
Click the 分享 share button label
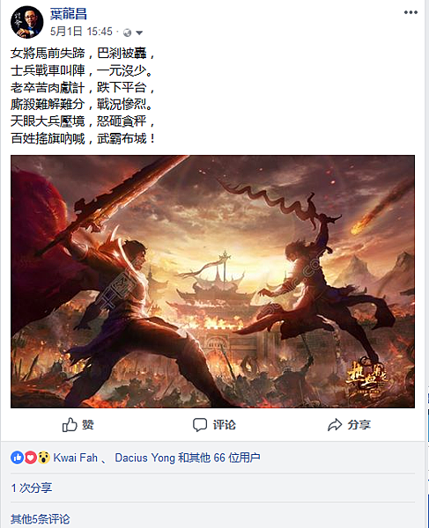point(359,425)
